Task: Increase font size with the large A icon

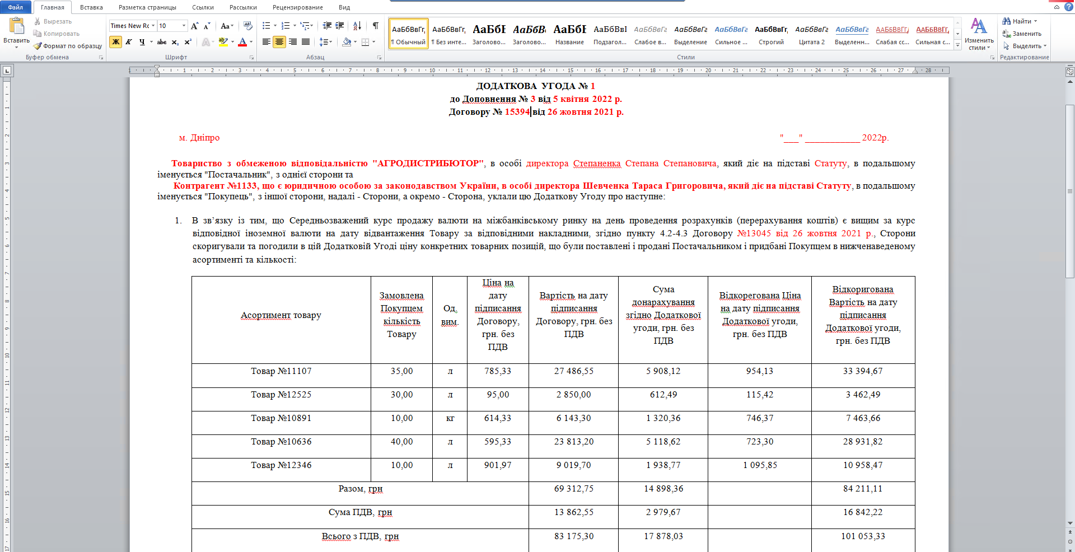Action: click(x=194, y=26)
